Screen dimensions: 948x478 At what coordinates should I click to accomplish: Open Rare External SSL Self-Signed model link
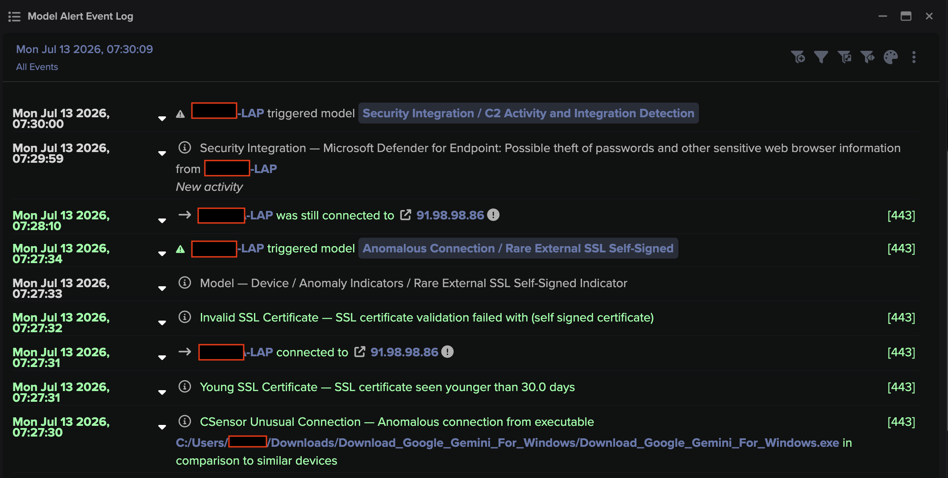518,248
